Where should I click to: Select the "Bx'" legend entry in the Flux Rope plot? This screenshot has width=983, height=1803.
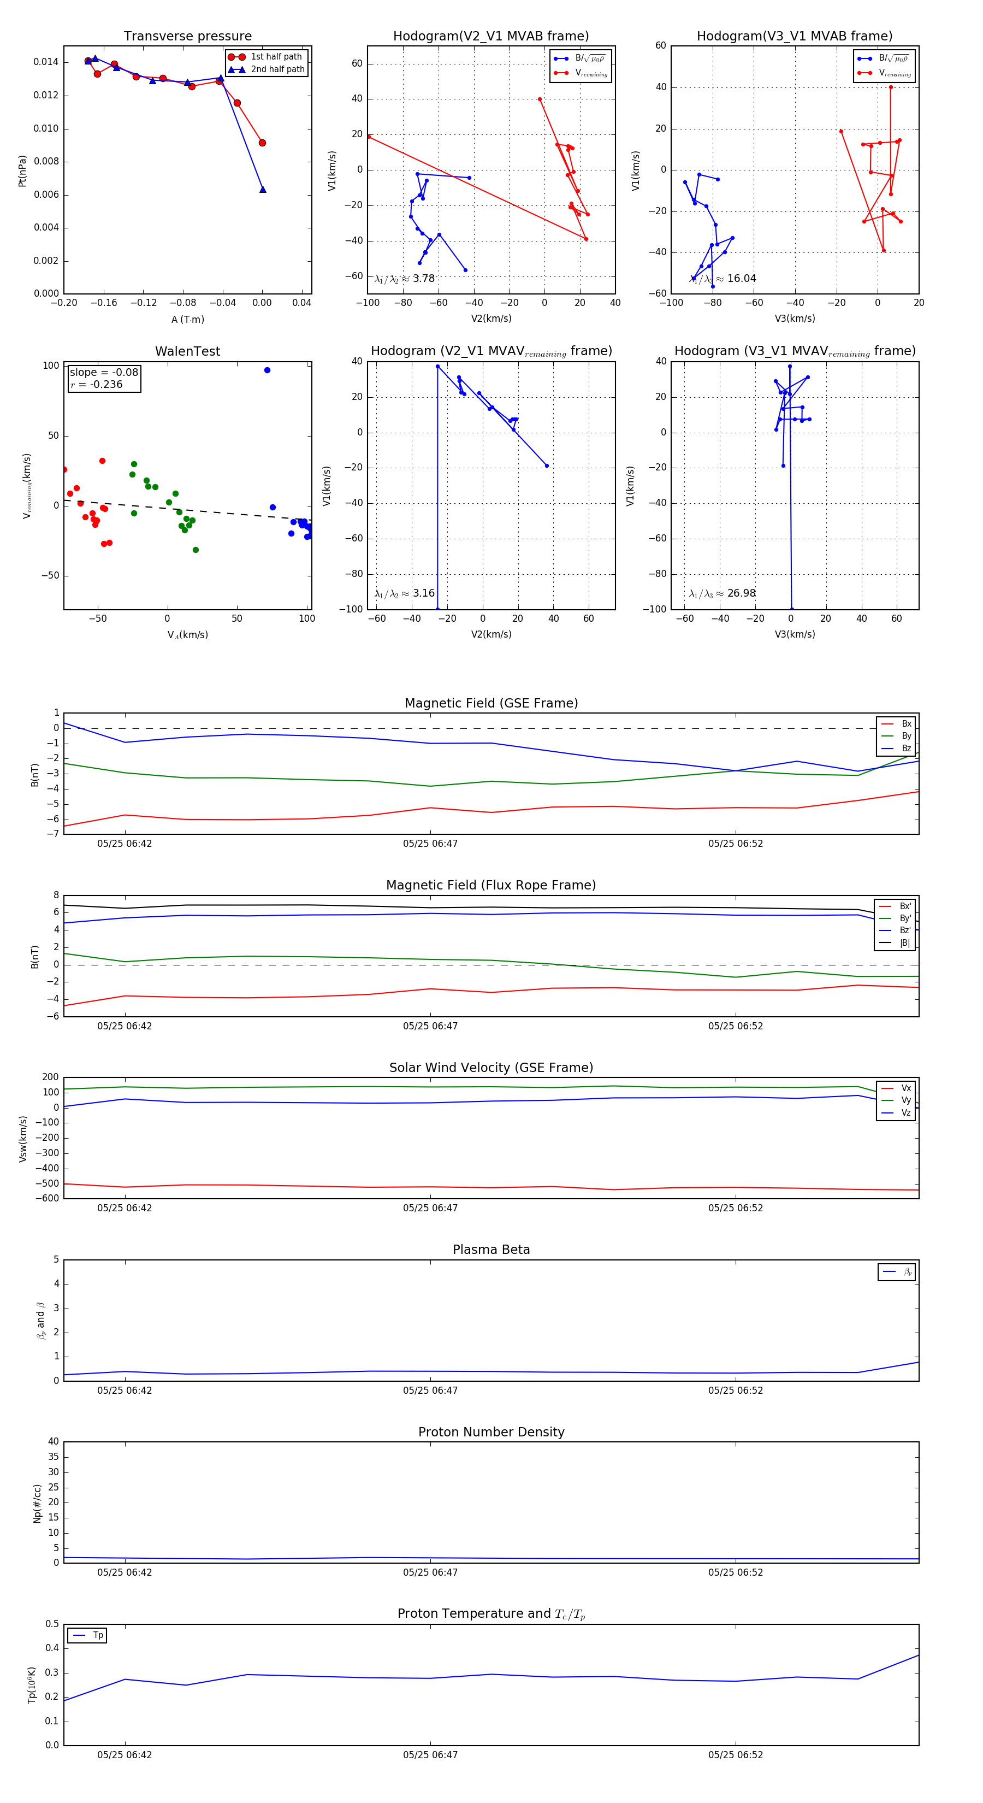[895, 906]
